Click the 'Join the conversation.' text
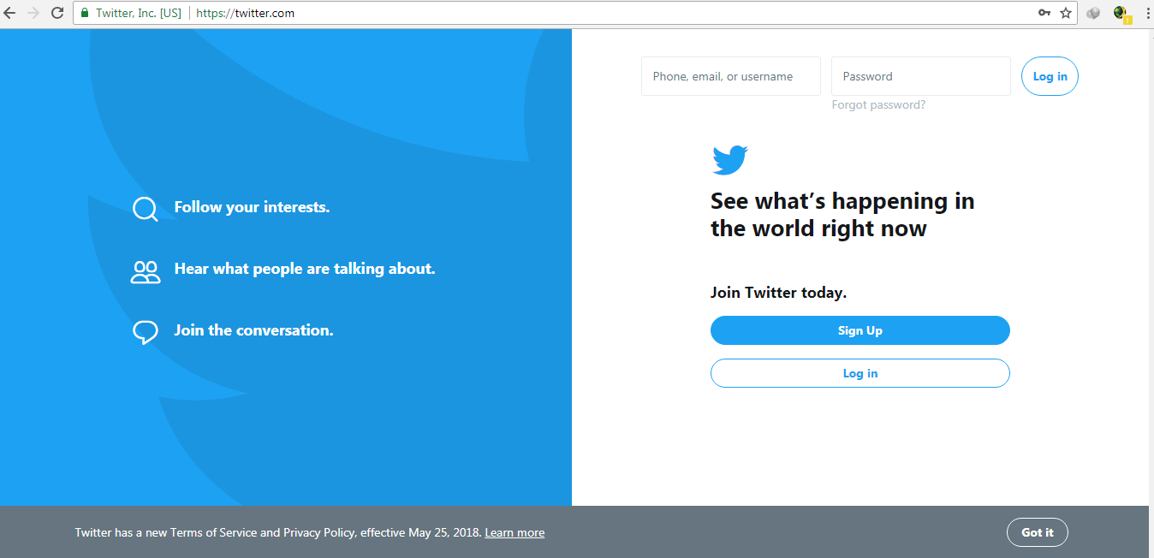The height and width of the screenshot is (558, 1154). point(254,330)
